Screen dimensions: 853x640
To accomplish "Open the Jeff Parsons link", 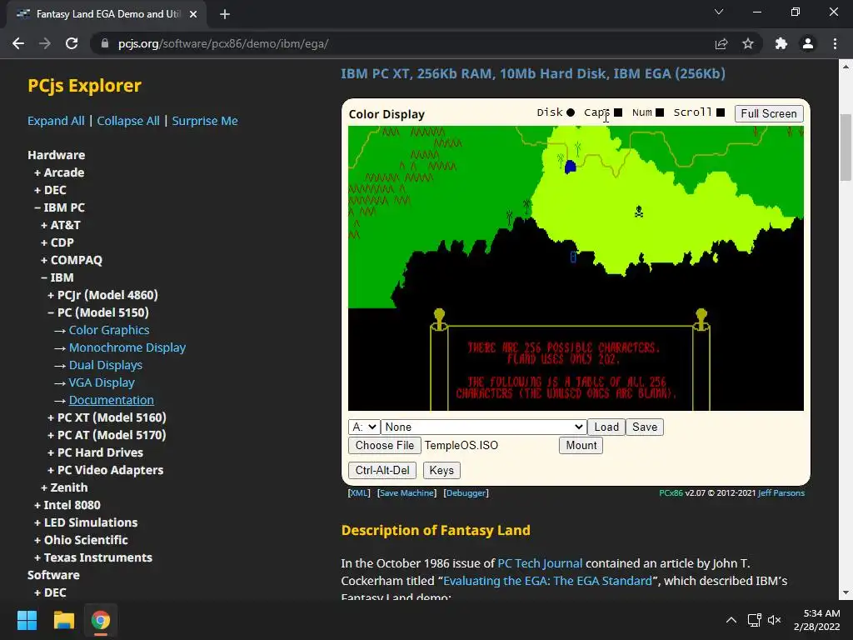I will pos(781,492).
